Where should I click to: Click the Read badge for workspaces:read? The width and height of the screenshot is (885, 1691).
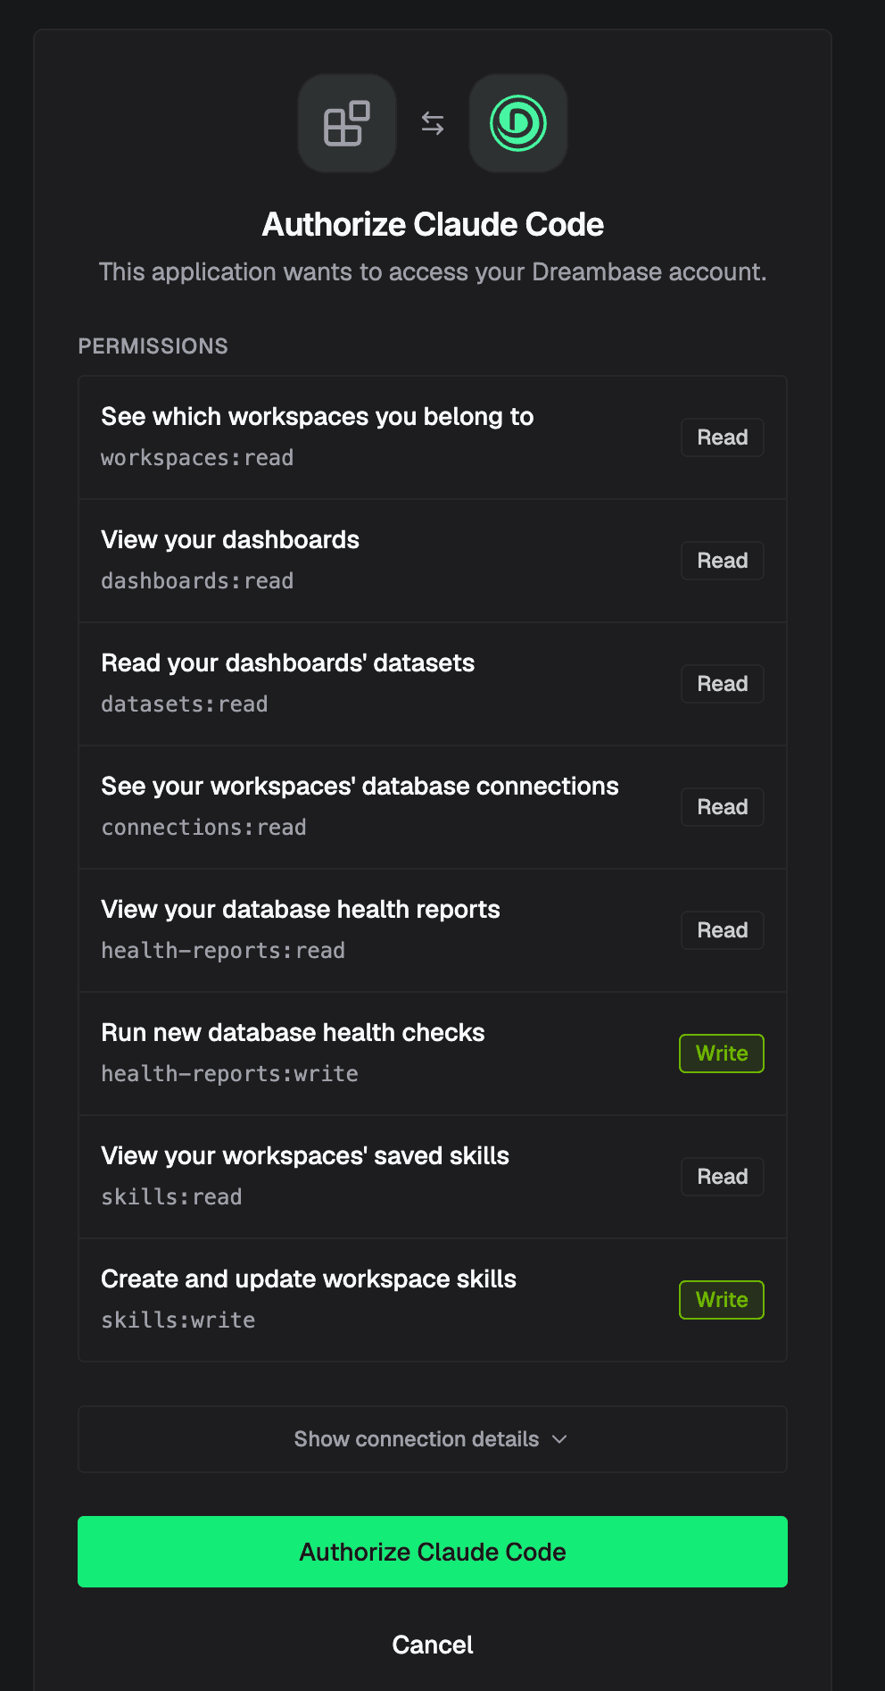point(723,437)
